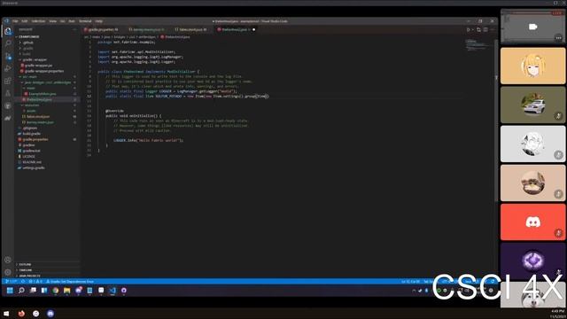The width and height of the screenshot is (567, 319).
Task: Switch to the gradle.properties editor tab
Action: tap(103, 29)
